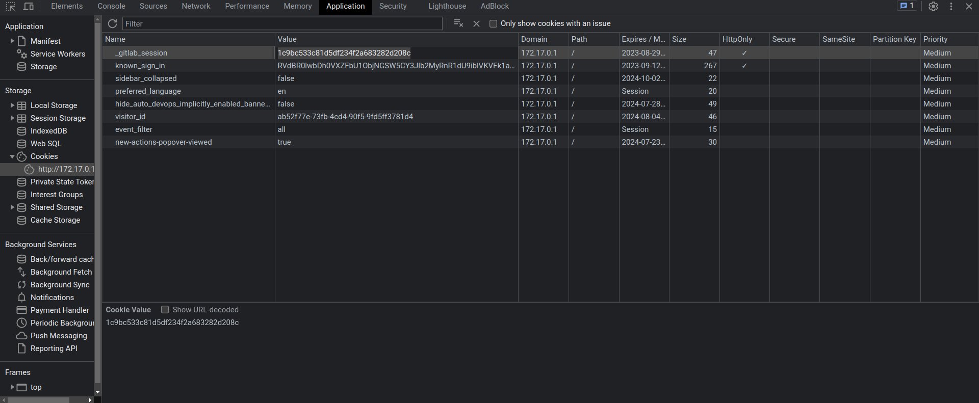Switch to the Console tab
Screen dimensions: 979x403
click(111, 7)
